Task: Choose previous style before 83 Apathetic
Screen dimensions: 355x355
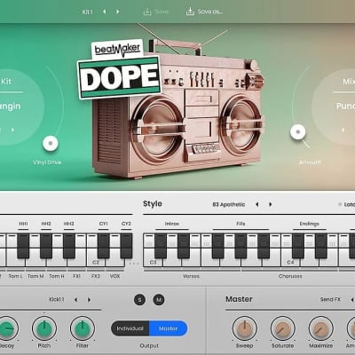Action: [x=256, y=204]
